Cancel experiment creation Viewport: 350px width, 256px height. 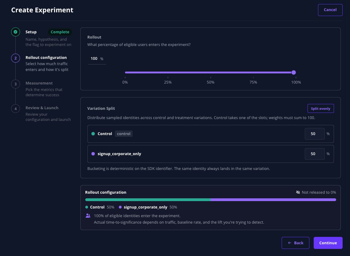330,10
